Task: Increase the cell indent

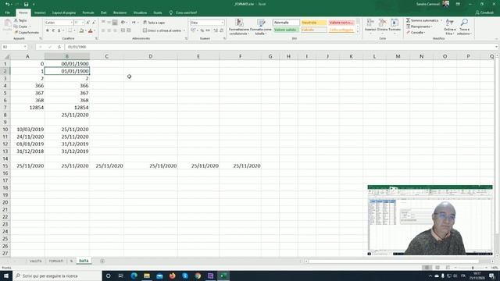Action: coord(128,30)
